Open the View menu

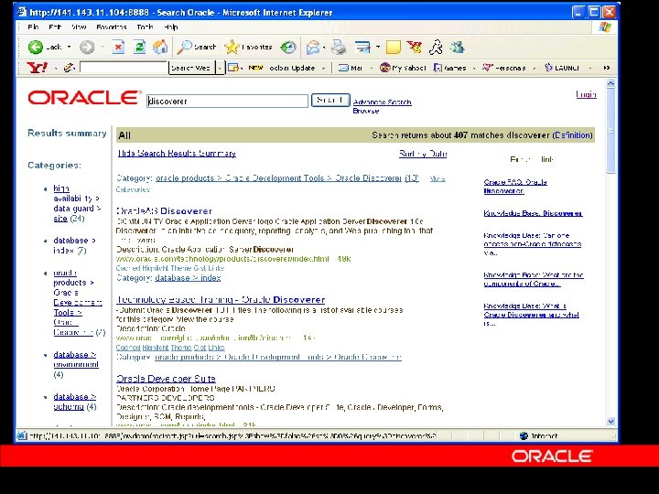[79, 27]
